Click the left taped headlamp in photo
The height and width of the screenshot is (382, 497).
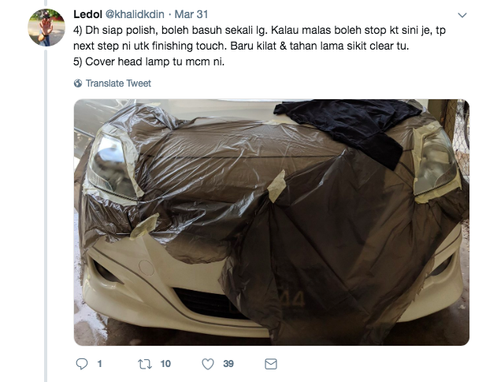[x=113, y=166]
